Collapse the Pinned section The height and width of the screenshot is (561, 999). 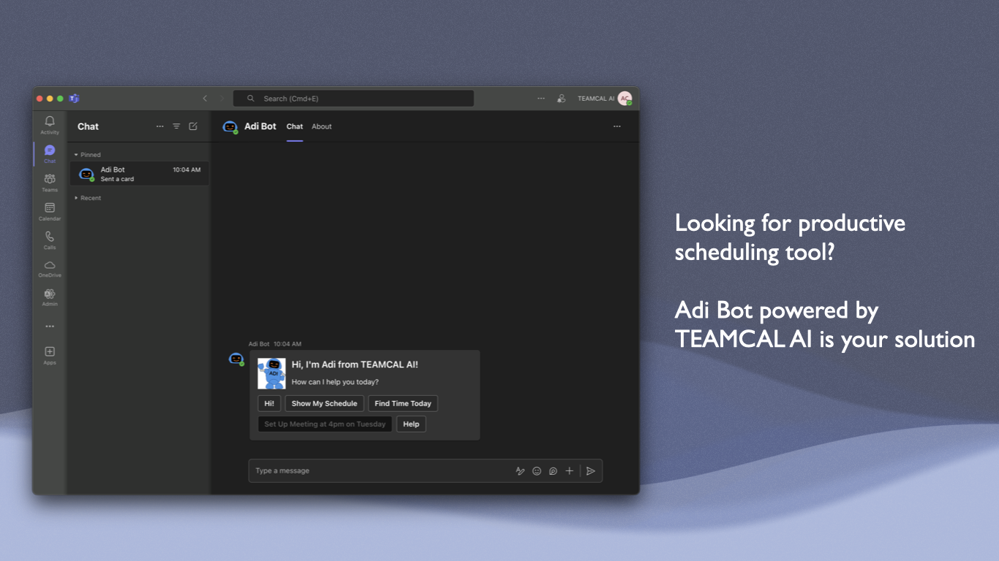pos(87,155)
